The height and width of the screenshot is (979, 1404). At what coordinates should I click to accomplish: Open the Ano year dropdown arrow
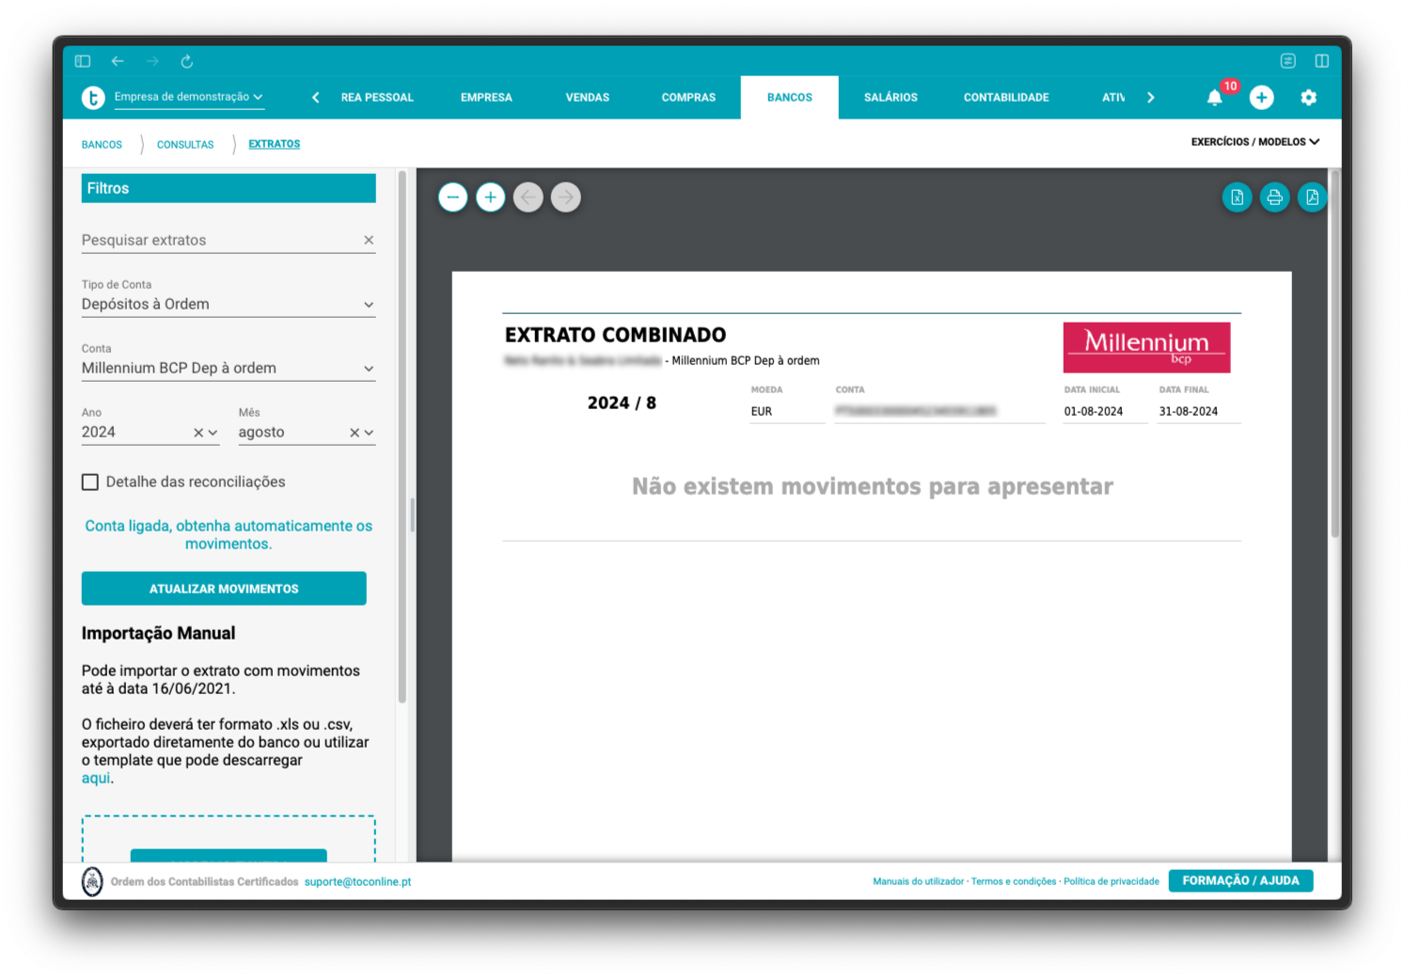tap(213, 433)
